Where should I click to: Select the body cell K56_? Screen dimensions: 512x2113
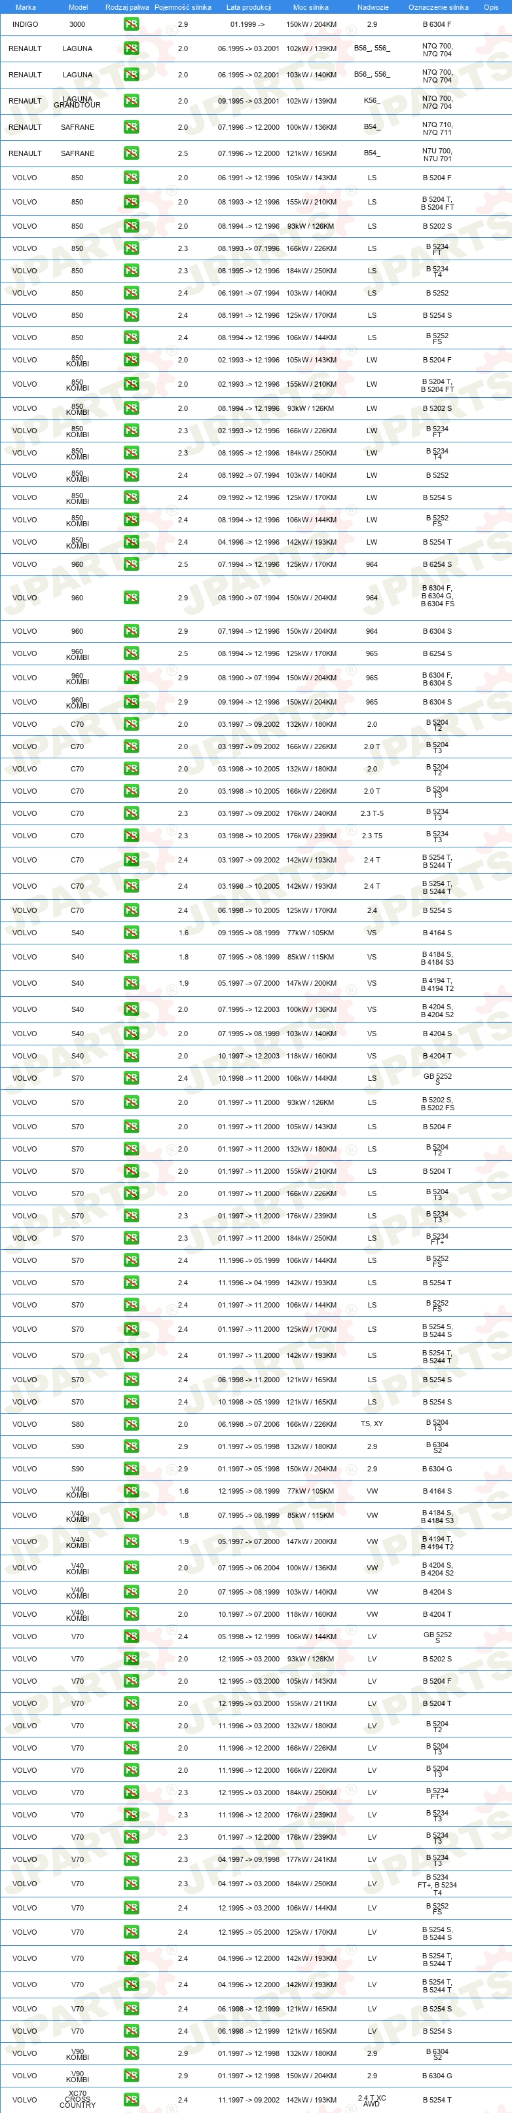coord(372,101)
